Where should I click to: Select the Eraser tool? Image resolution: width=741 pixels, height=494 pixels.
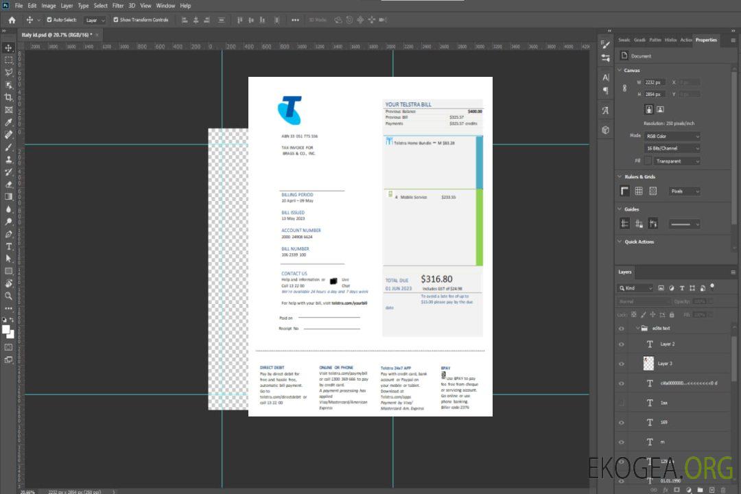pos(8,184)
